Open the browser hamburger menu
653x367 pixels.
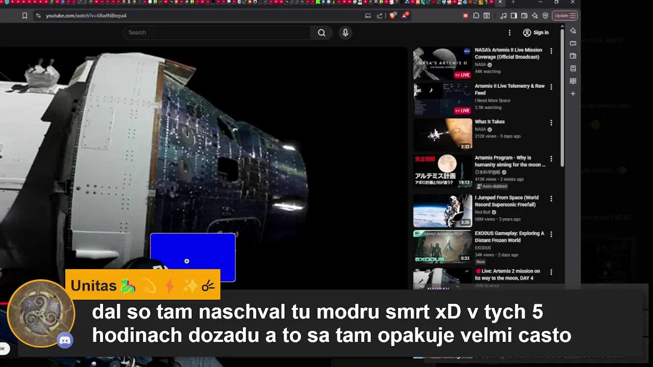pos(573,16)
